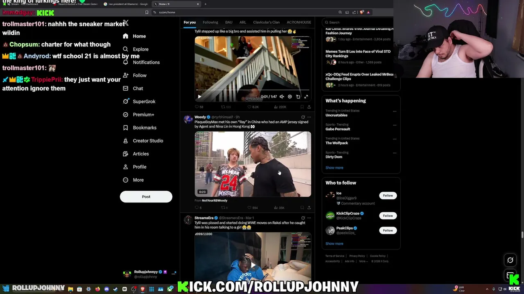Screen dimensions: 524x294
Task: Open StreamsEra post more options
Action: point(309,218)
